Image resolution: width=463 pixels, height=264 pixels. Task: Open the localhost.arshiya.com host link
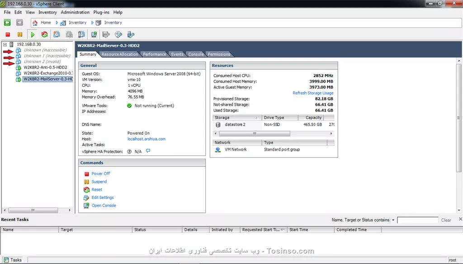(x=146, y=139)
